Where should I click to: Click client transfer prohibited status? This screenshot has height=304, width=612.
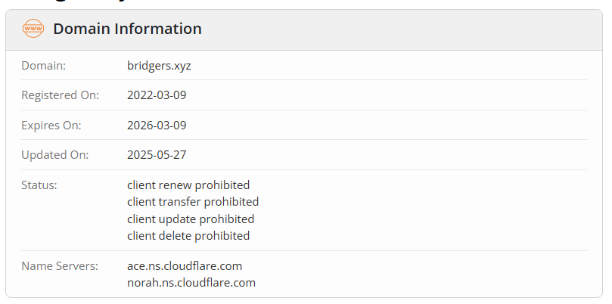[x=193, y=202]
